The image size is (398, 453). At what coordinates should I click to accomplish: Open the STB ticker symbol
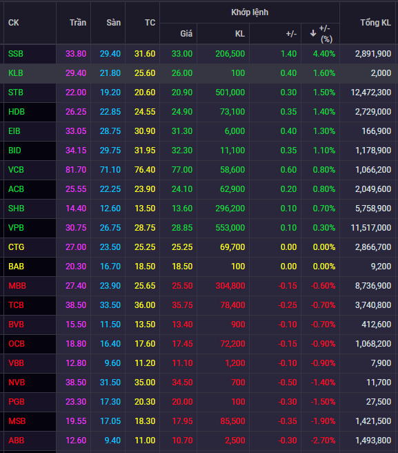click(16, 93)
